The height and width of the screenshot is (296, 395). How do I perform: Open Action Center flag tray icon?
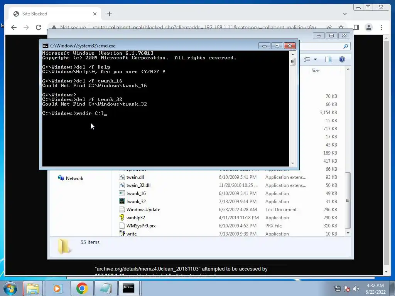(347, 289)
